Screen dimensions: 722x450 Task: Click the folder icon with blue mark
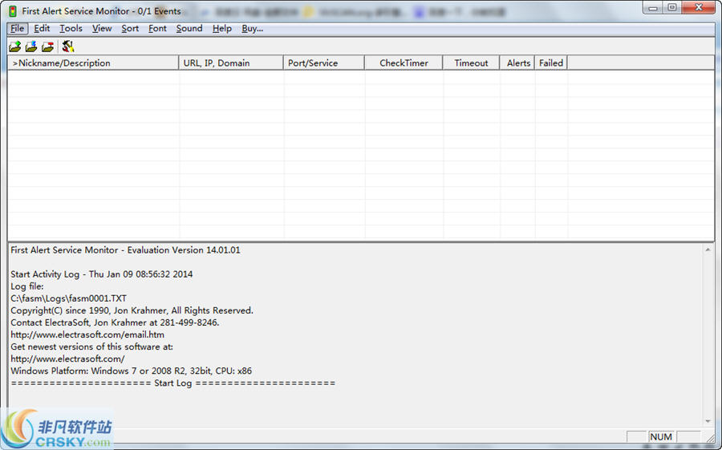(x=31, y=47)
